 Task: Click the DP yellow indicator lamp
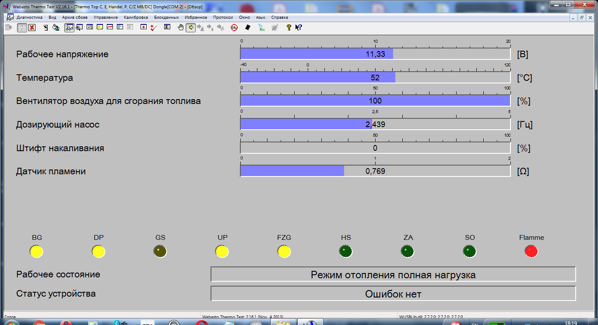(x=98, y=252)
